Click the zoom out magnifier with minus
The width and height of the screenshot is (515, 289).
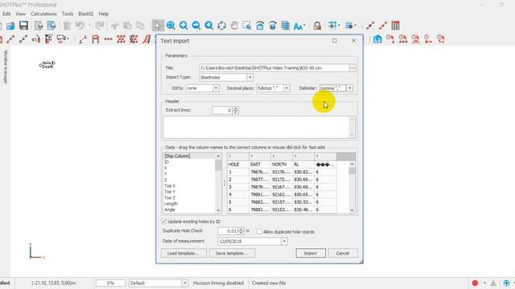point(196,26)
